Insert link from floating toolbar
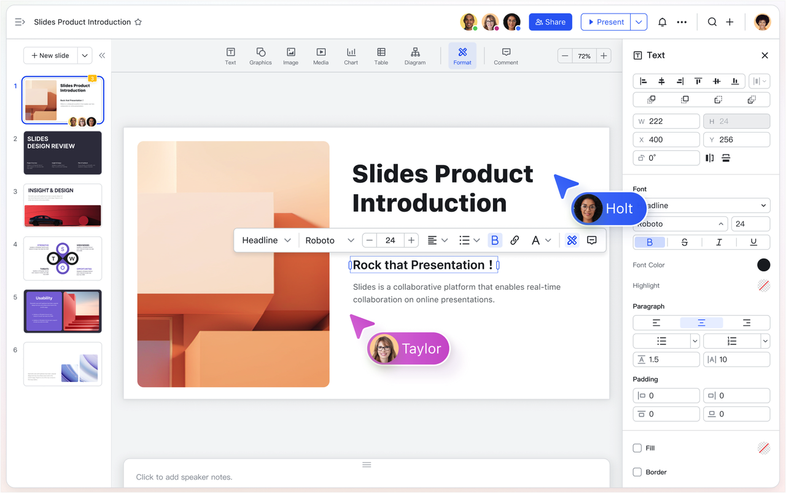This screenshot has height=493, width=786. tap(515, 240)
